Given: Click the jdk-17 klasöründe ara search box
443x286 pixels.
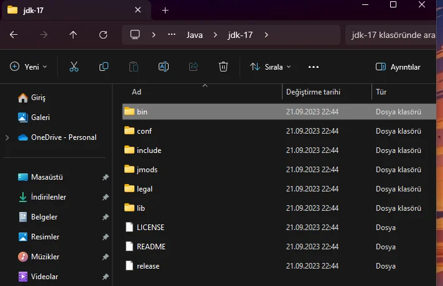Looking at the screenshot, I should pyautogui.click(x=391, y=35).
